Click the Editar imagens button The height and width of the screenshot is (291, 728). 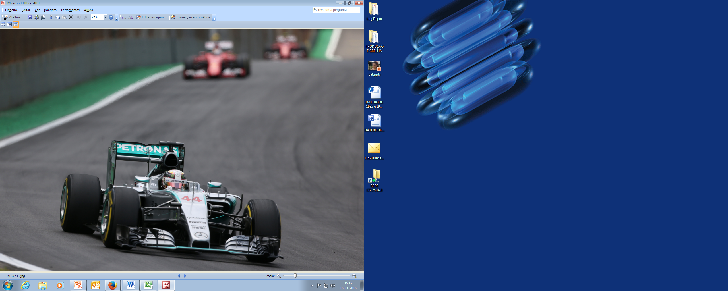tap(152, 17)
